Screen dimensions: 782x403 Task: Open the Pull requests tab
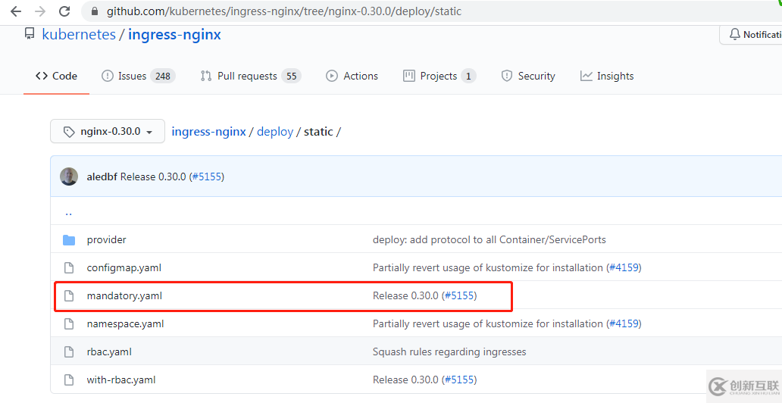(x=250, y=77)
